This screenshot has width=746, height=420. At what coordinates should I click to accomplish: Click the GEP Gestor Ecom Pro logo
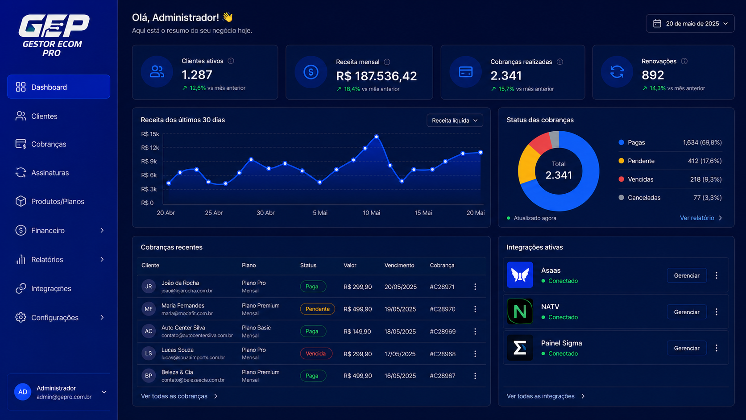coord(54,36)
